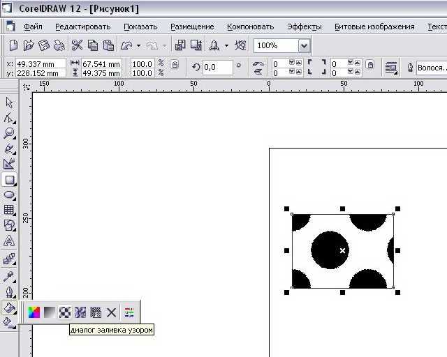This screenshot has height=357, width=447.
Task: Open the Редактировать menu
Action: pyautogui.click(x=82, y=26)
